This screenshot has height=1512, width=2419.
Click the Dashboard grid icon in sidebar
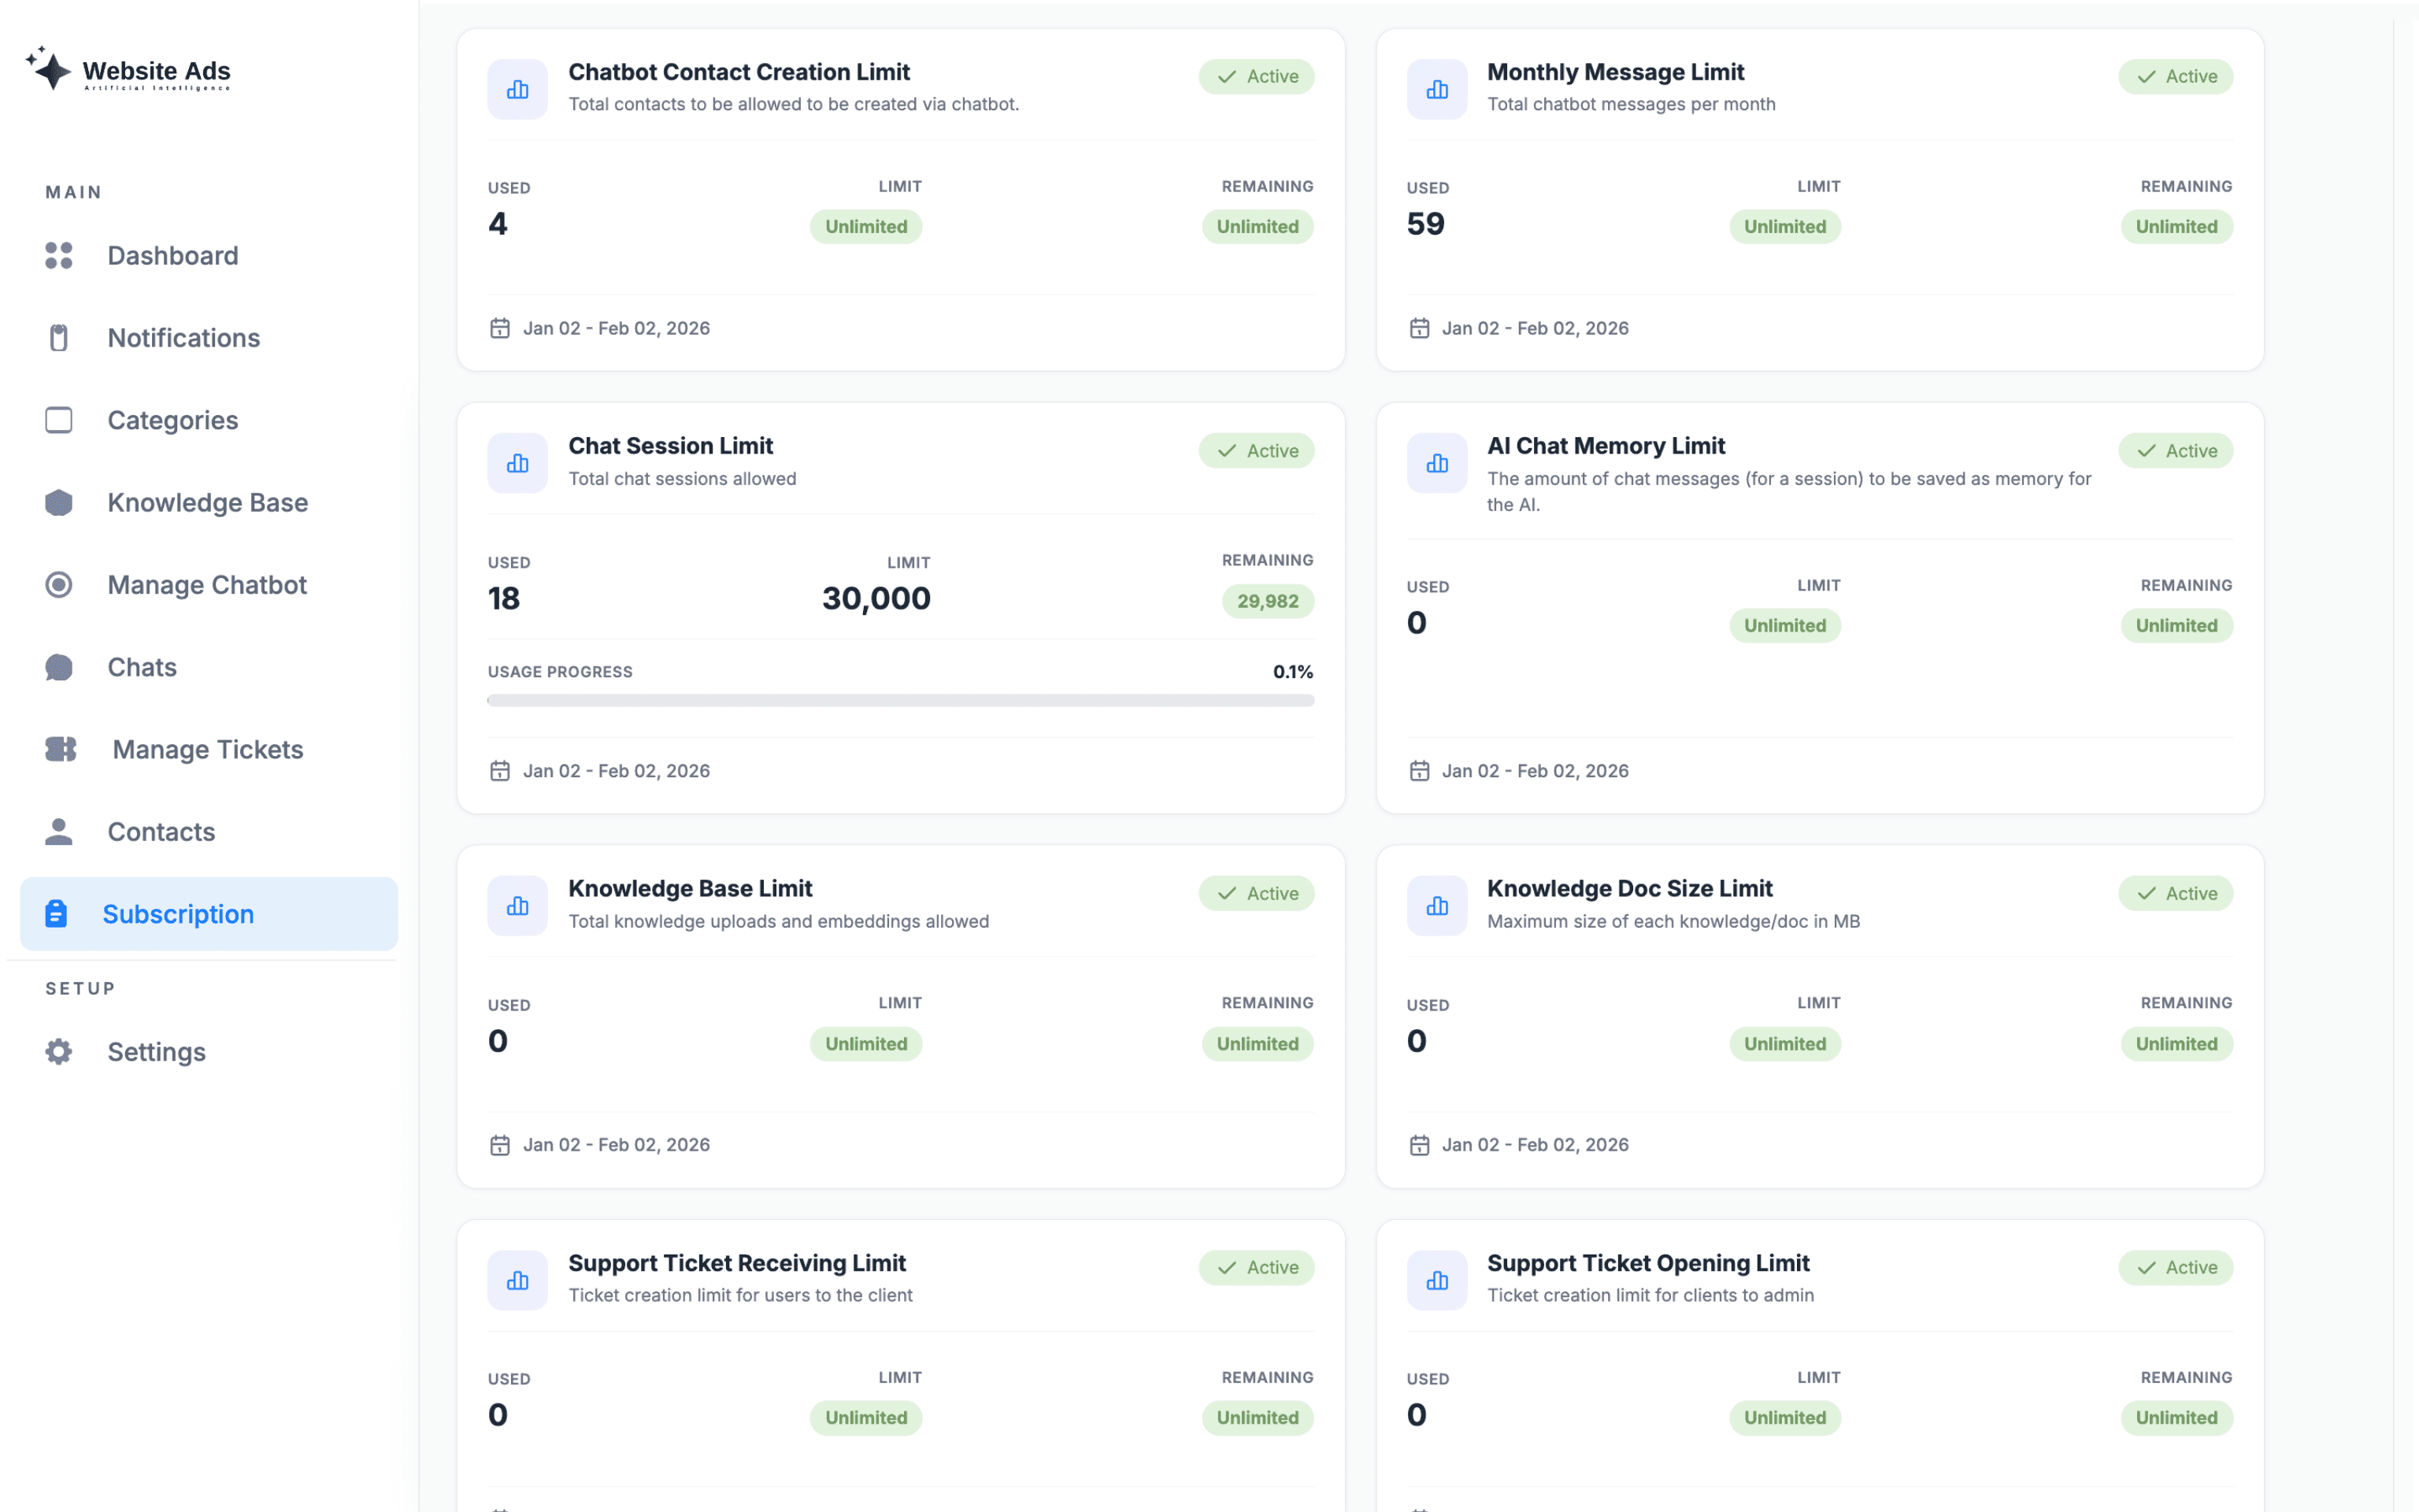[59, 255]
